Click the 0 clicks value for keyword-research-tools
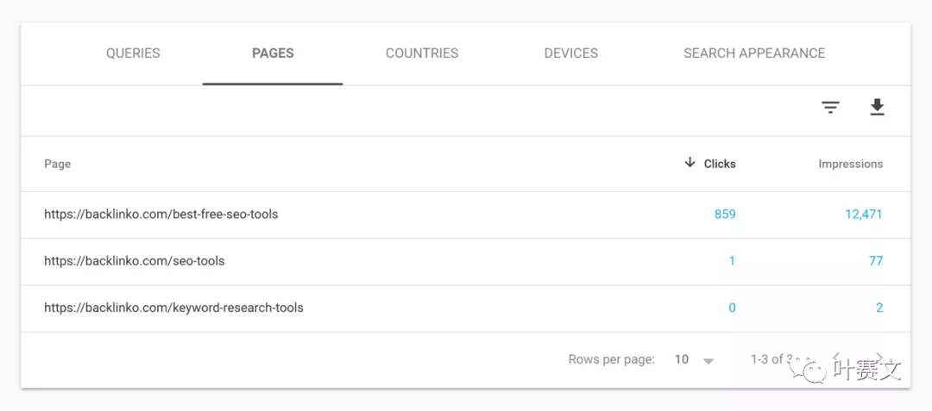Viewport: 932px width, 411px height. (x=732, y=308)
